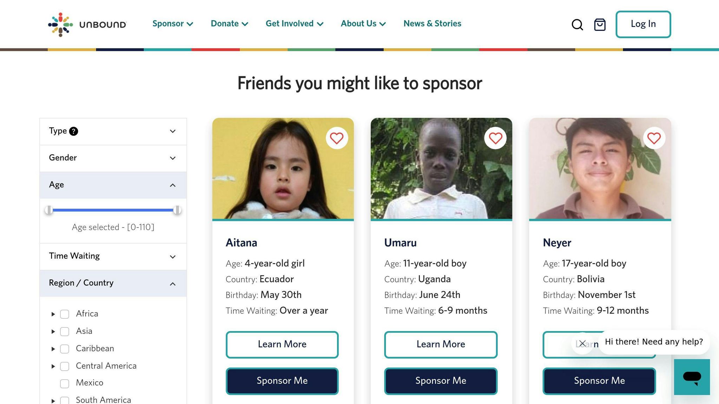The height and width of the screenshot is (404, 719).
Task: Click the Log In button
Action: pyautogui.click(x=643, y=24)
